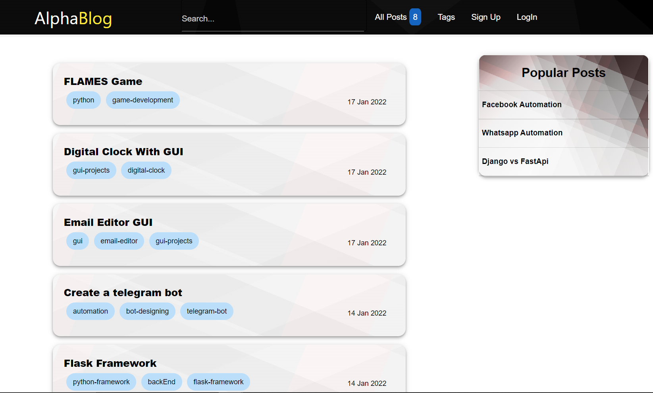Click the bot-designing tag
This screenshot has width=653, height=393.
click(x=147, y=311)
